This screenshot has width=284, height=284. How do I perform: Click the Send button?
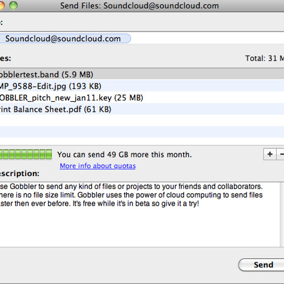261,265
